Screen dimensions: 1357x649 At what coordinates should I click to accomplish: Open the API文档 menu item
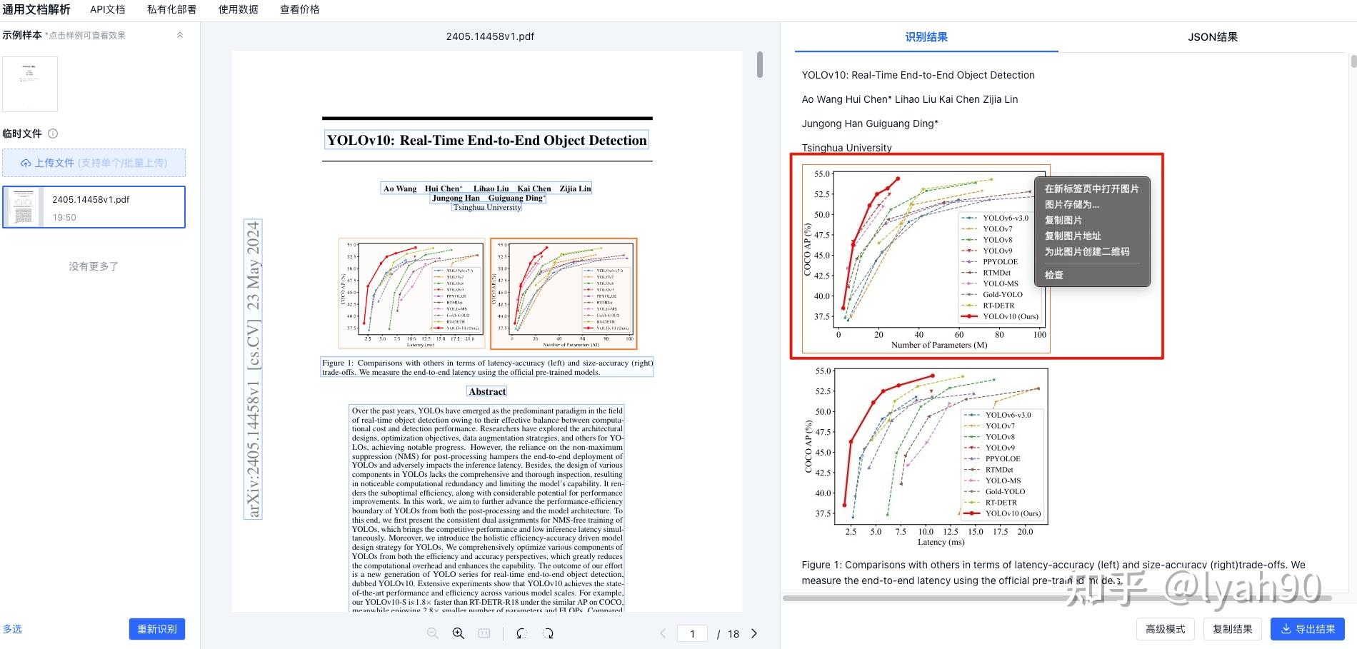click(x=108, y=9)
